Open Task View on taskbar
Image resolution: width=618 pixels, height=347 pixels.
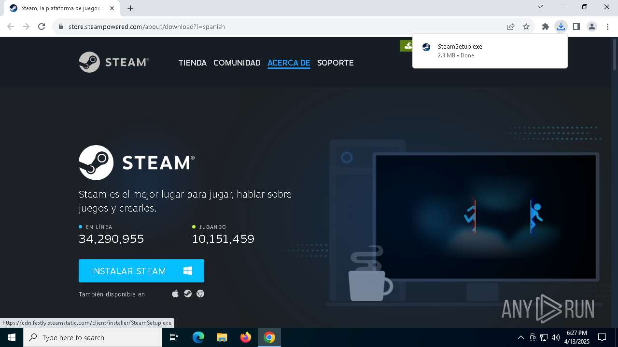[174, 337]
